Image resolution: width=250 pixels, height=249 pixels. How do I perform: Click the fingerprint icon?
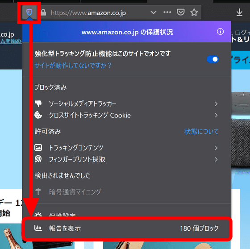tap(38, 159)
